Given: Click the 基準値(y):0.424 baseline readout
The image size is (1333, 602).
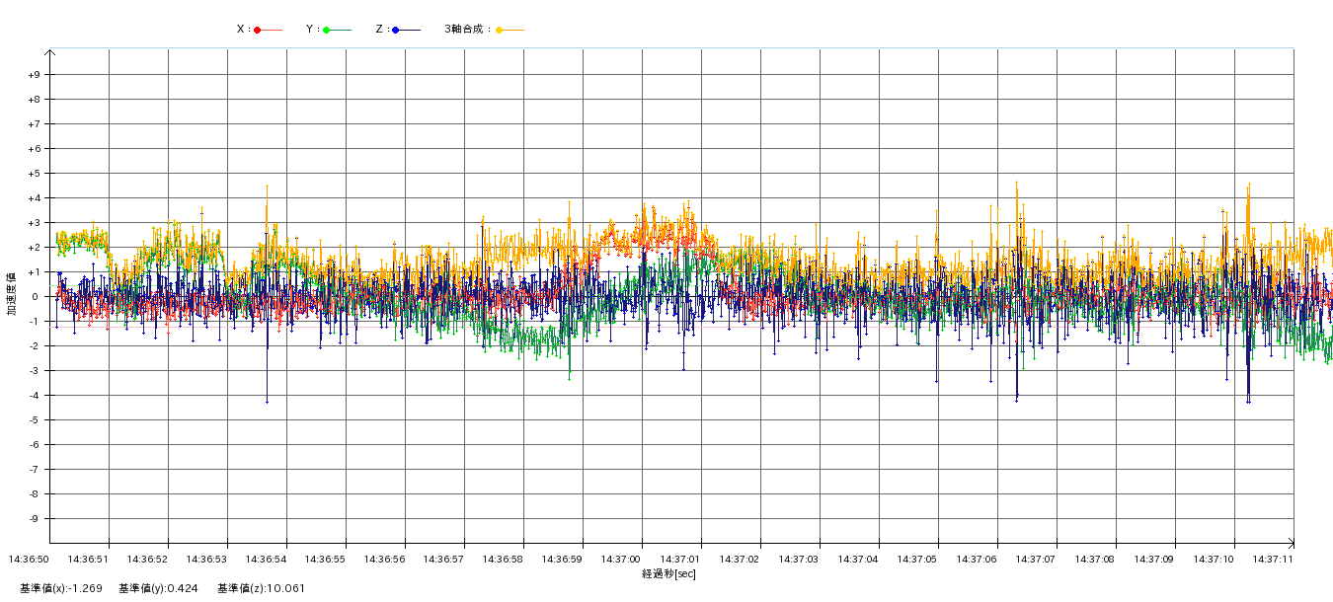Looking at the screenshot, I should coord(158,589).
